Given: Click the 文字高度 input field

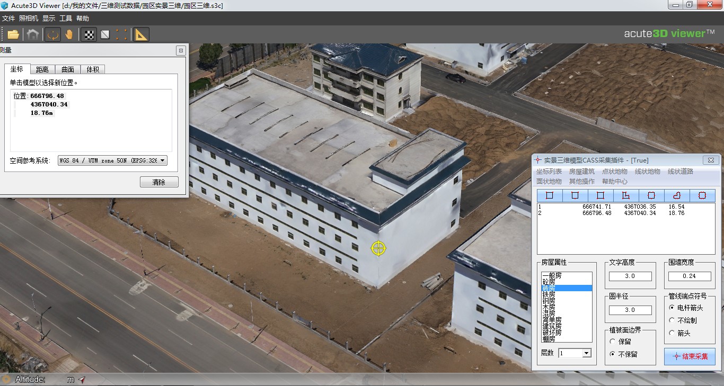Looking at the screenshot, I should tap(630, 276).
